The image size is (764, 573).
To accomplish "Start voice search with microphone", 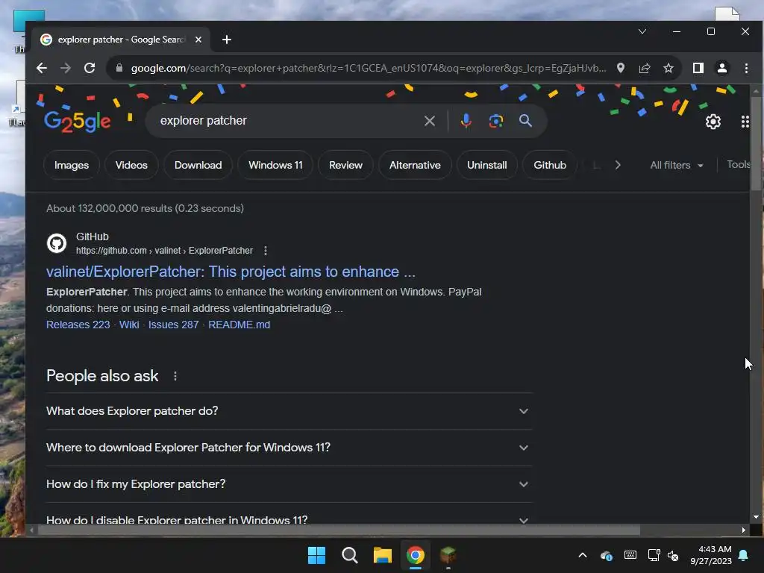I will (x=466, y=121).
